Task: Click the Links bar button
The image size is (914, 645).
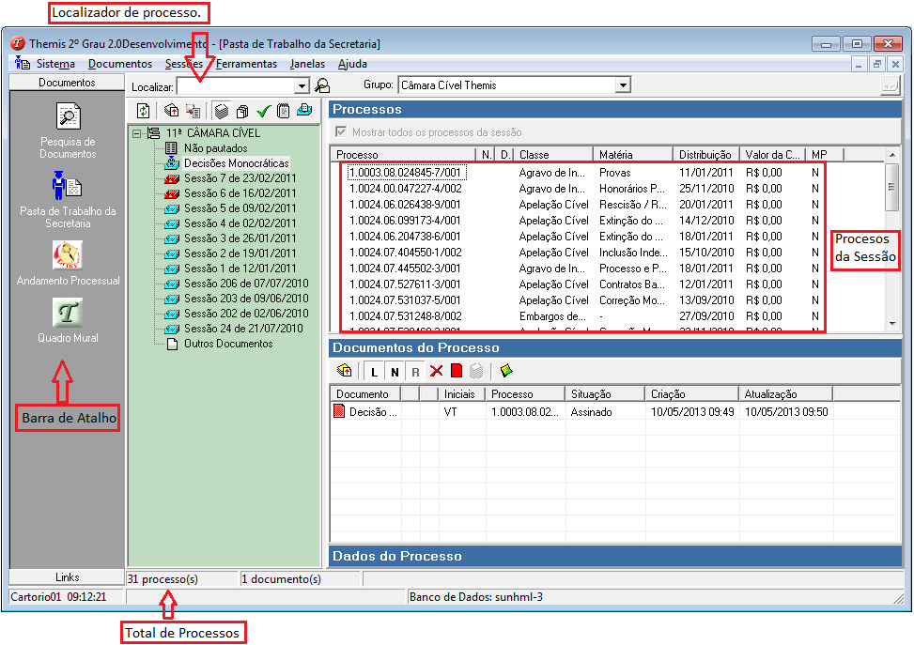Action: [67, 576]
